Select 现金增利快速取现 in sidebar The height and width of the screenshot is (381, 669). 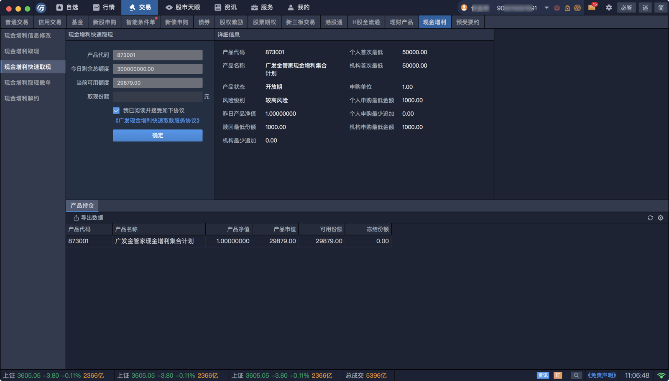click(33, 67)
